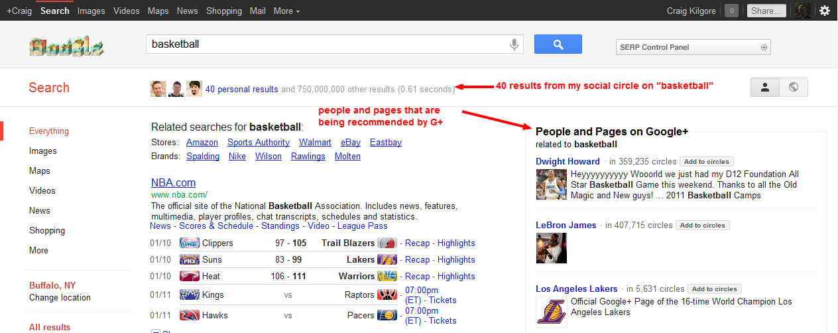Image resolution: width=838 pixels, height=333 pixels.
Task: Click the Pacers team logo
Action: pyautogui.click(x=387, y=316)
